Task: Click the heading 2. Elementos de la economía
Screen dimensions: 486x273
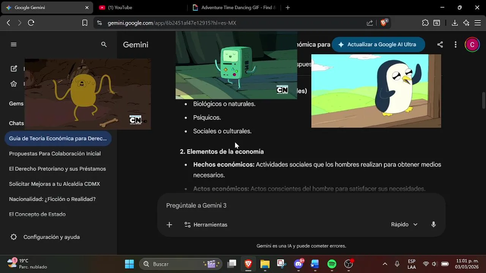Action: (222, 152)
